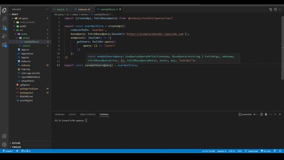Split the terminal pane
This screenshot has height=160, width=284.
[261, 114]
